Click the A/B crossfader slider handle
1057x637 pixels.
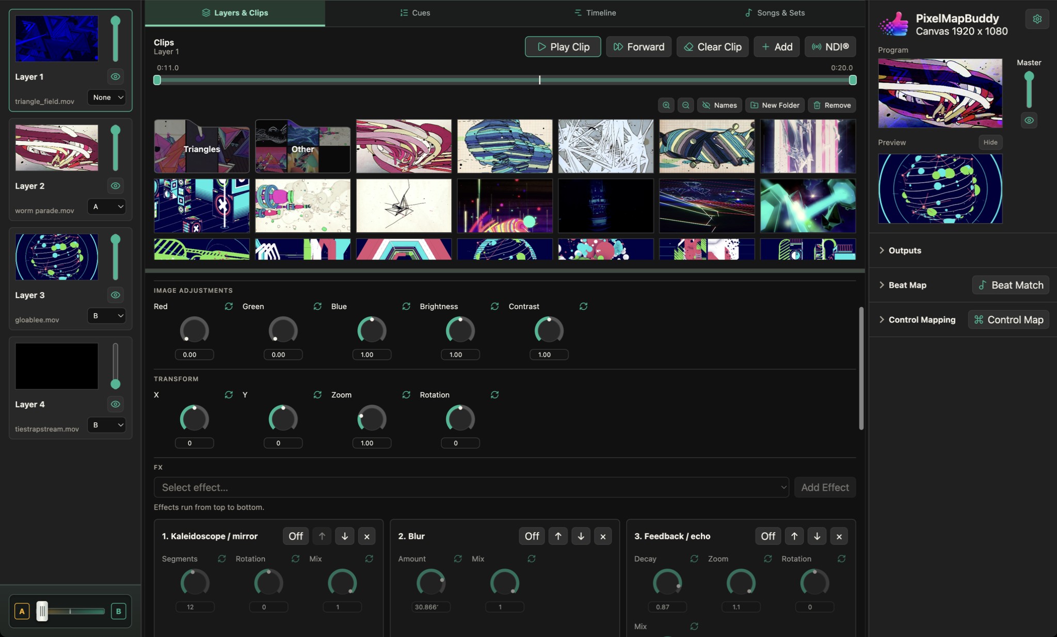pyautogui.click(x=42, y=611)
